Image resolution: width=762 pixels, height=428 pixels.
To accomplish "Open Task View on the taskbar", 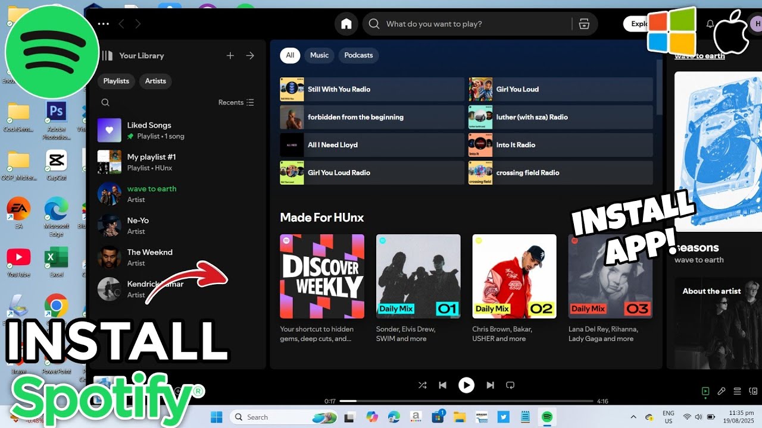I will (x=350, y=417).
